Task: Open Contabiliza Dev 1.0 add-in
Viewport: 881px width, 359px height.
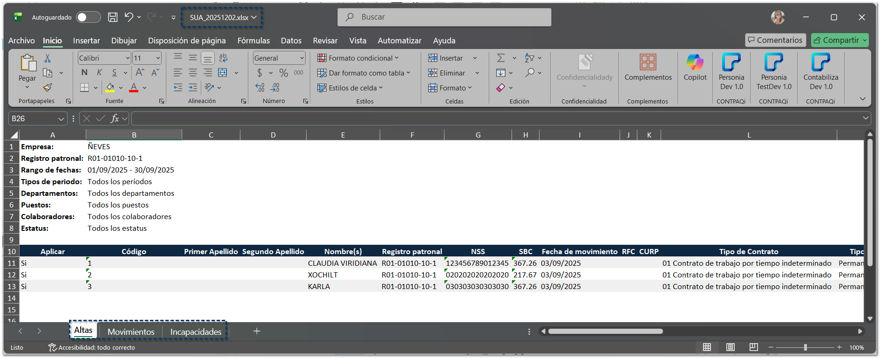Action: pyautogui.click(x=820, y=62)
